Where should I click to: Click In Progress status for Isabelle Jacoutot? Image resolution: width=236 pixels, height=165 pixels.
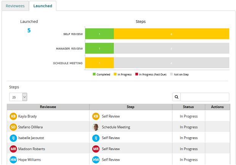point(189,138)
